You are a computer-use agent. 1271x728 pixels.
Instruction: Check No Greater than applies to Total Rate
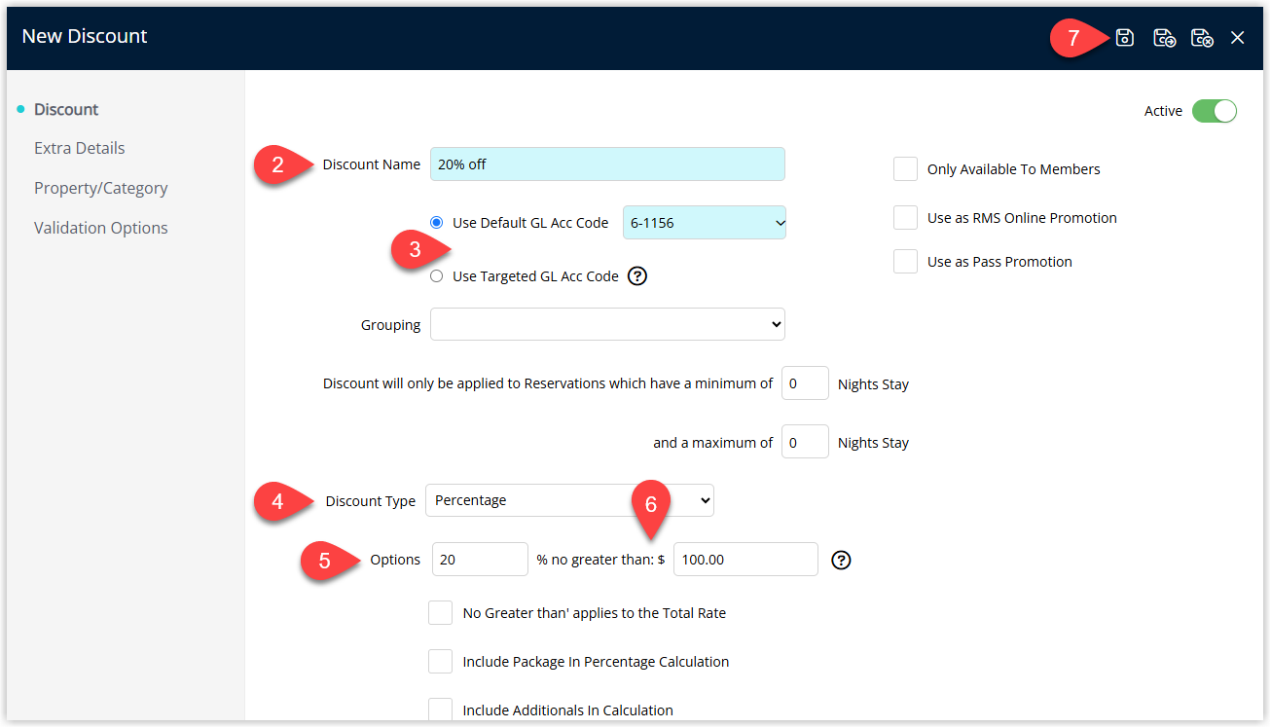[x=440, y=613]
